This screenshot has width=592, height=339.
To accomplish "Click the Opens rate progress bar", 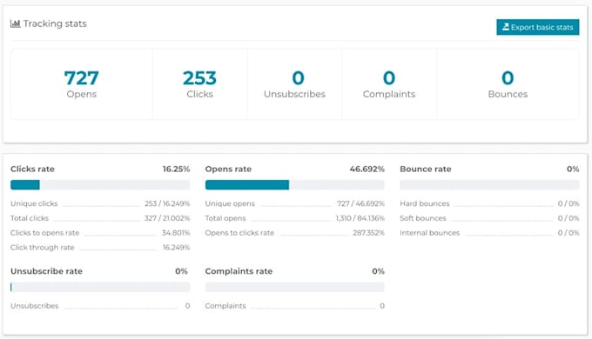I will tap(295, 185).
